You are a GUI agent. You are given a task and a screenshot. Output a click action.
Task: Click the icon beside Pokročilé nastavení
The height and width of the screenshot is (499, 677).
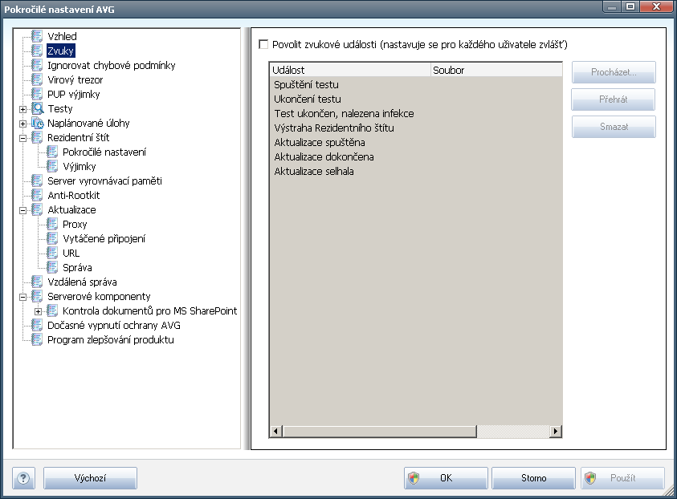pos(52,152)
